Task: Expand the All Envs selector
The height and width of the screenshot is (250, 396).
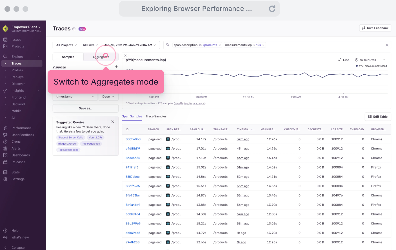Action: 90,45
